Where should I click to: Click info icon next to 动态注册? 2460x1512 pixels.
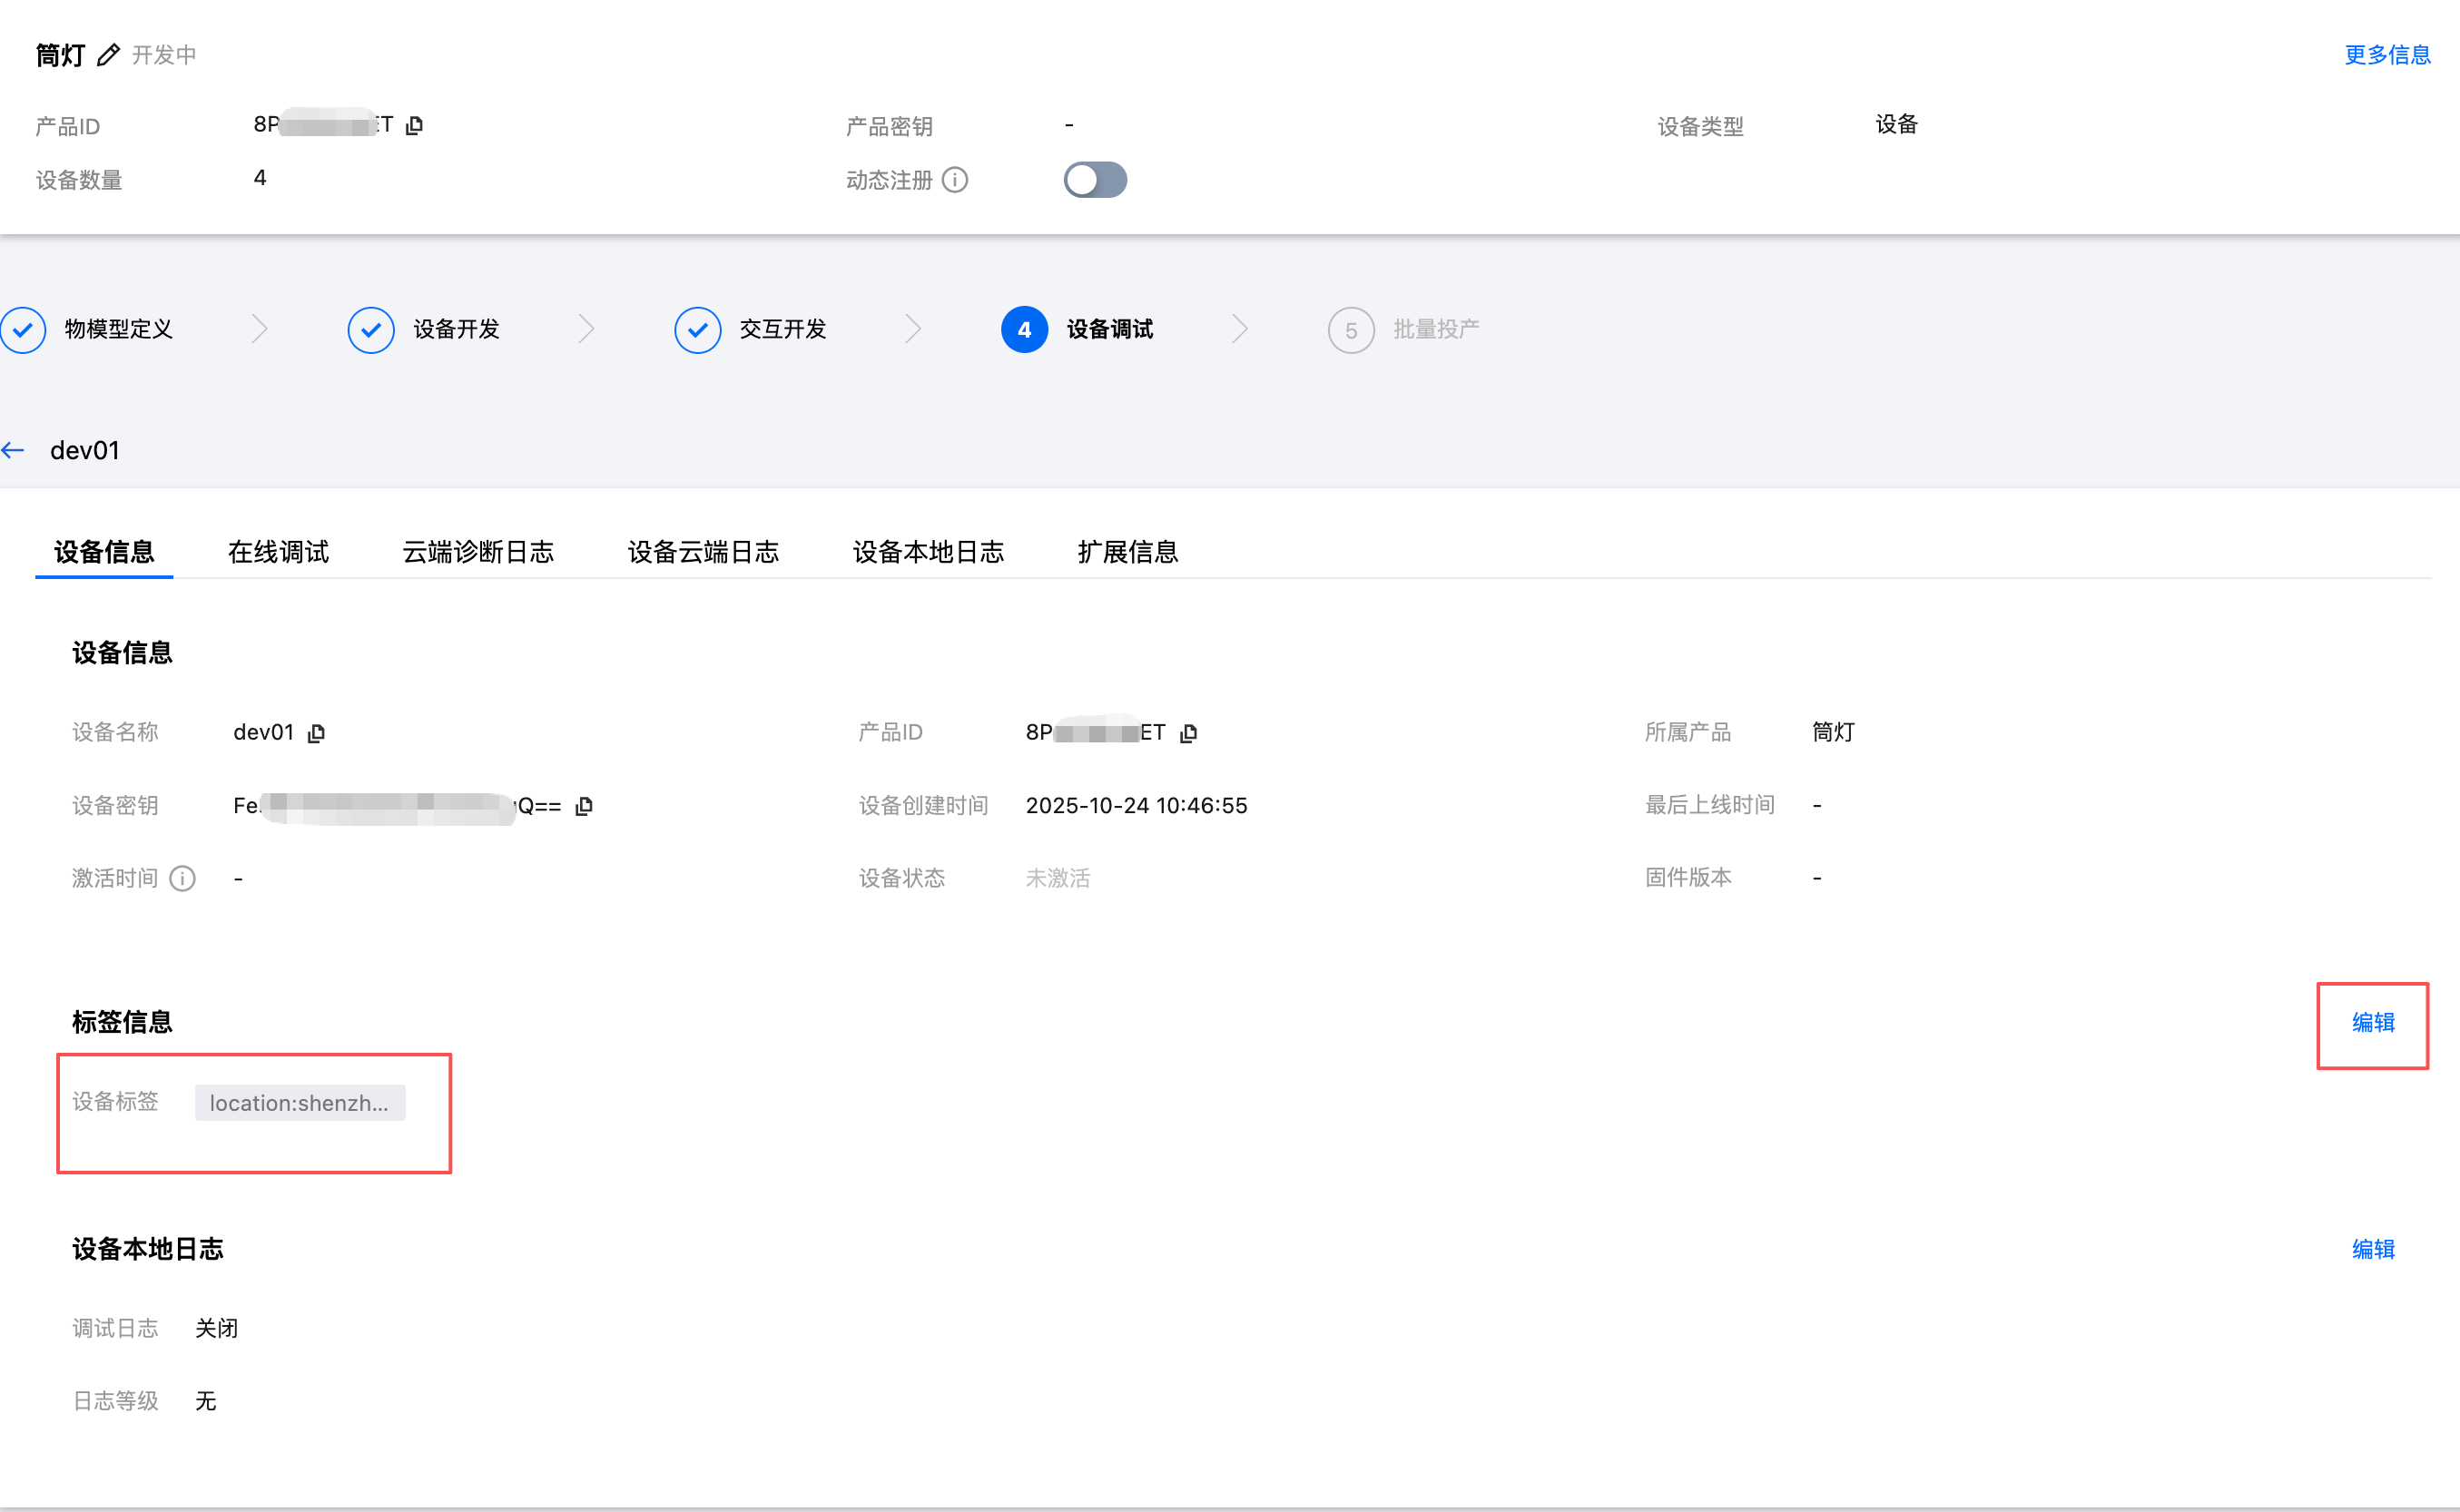point(955,180)
